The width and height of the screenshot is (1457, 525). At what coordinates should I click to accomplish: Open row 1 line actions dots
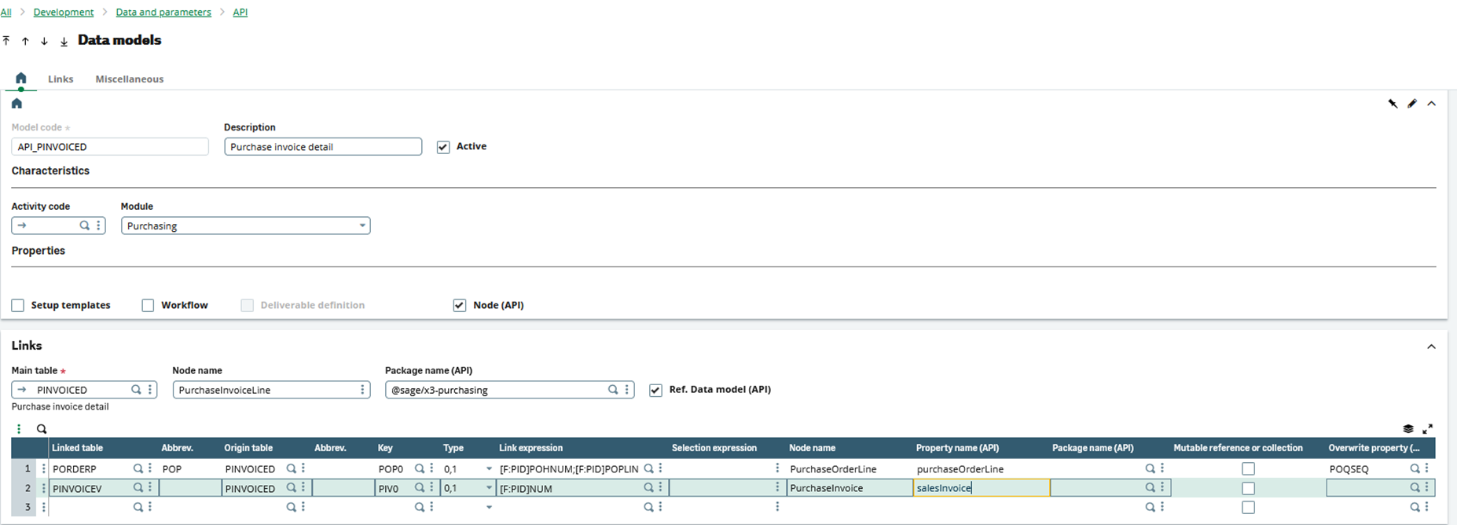tap(43, 468)
